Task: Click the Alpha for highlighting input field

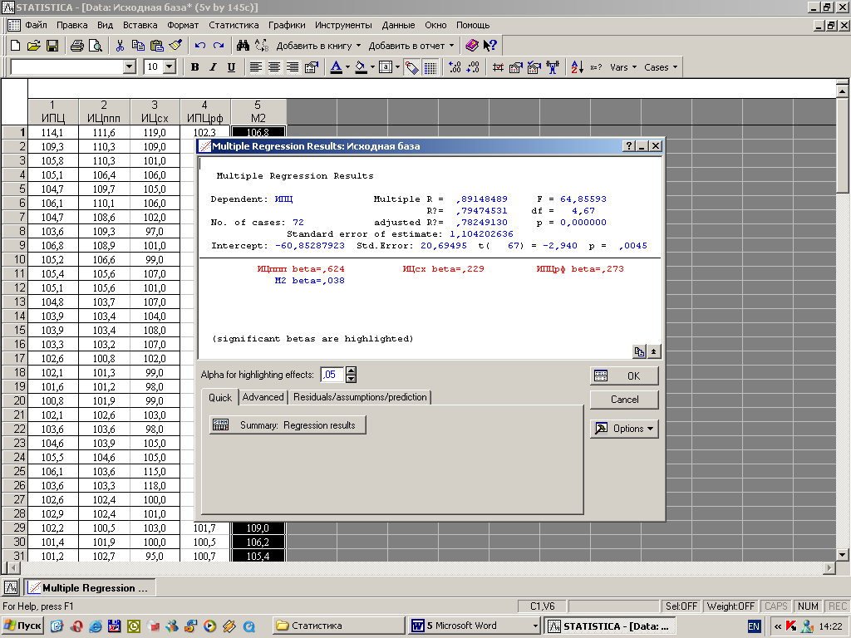Action: coord(332,375)
